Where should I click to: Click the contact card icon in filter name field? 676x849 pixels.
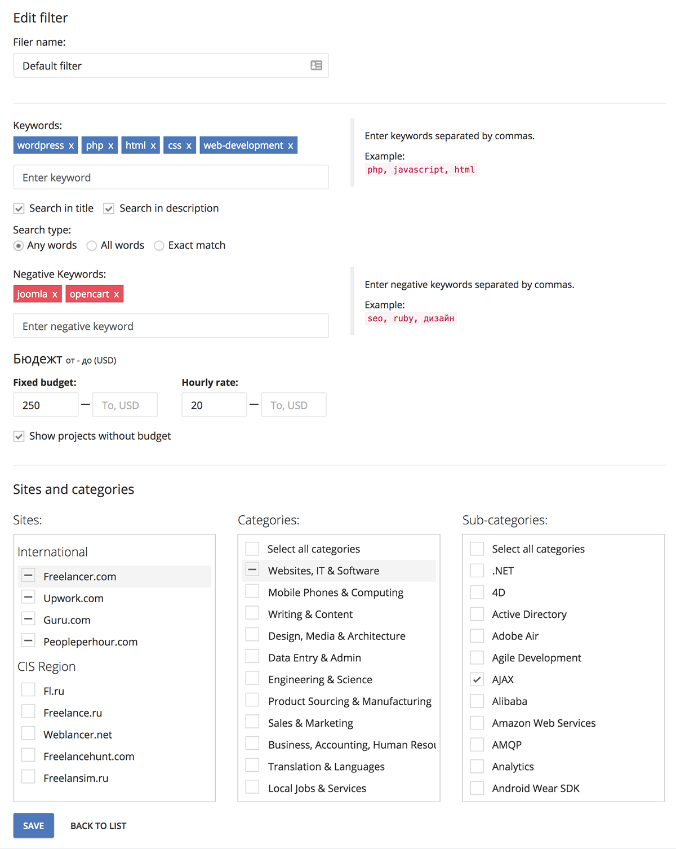click(316, 65)
